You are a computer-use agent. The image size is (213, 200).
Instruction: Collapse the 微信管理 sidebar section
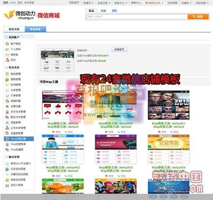[6, 157]
